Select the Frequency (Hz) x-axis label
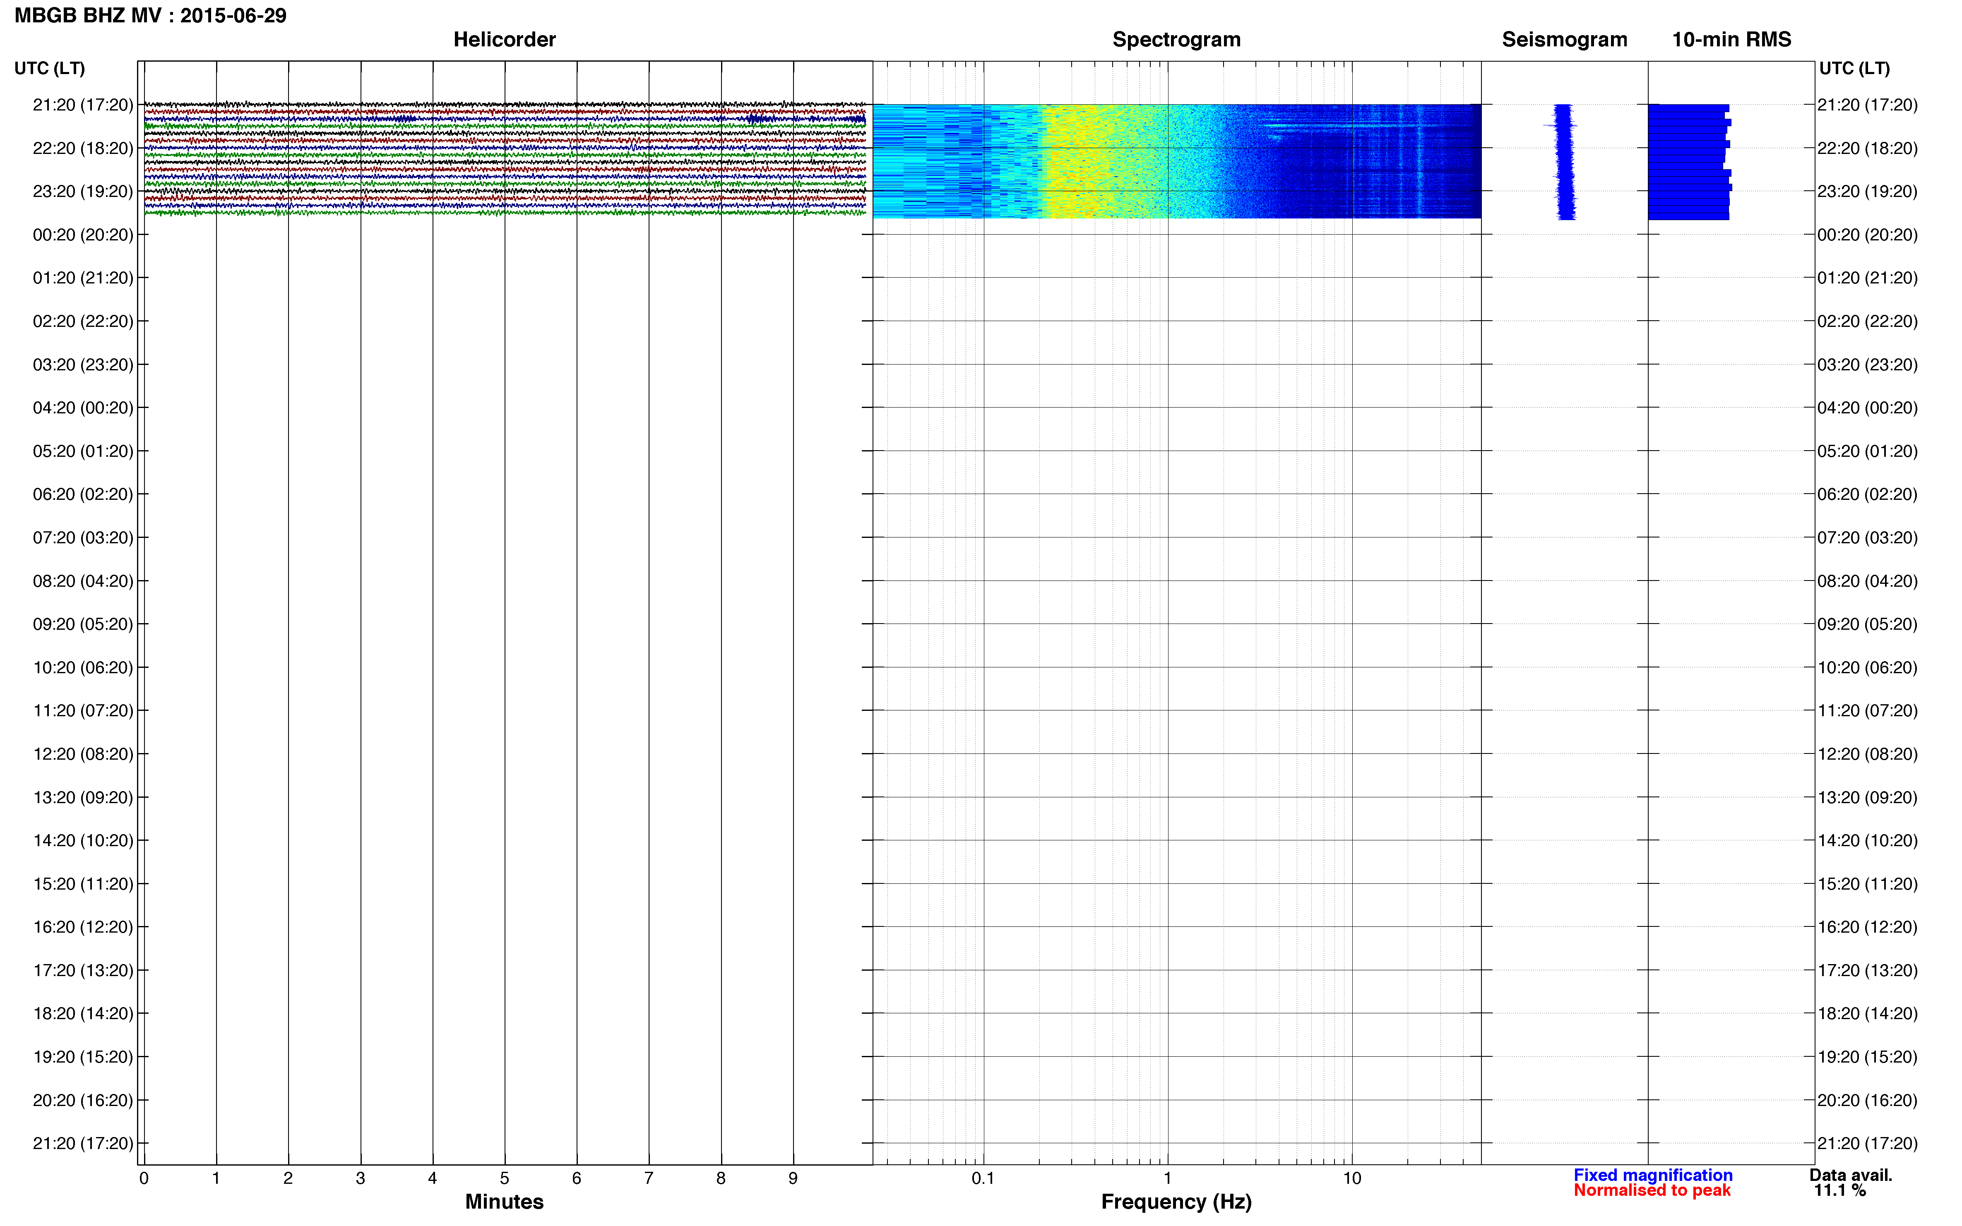This screenshot has width=1962, height=1226. tap(1176, 1202)
